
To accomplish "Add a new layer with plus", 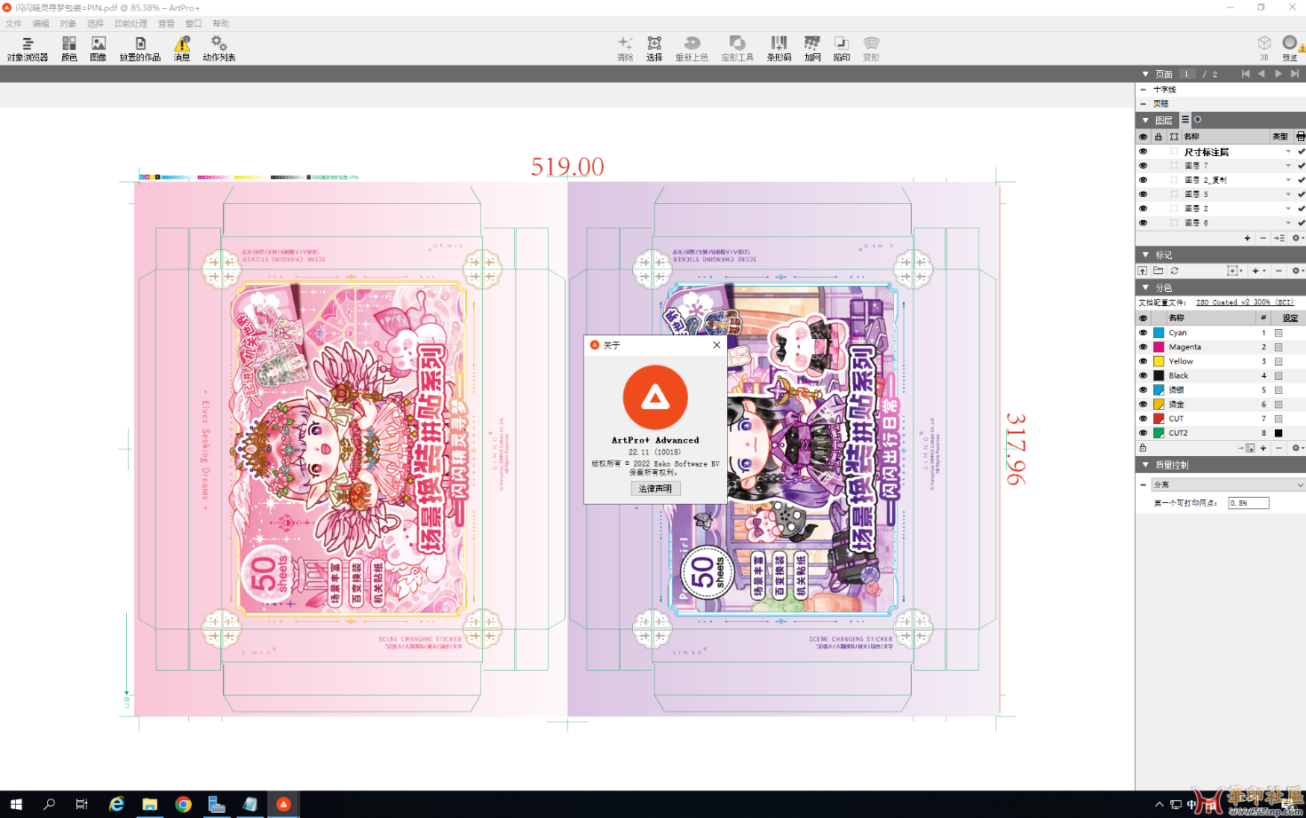I will pyautogui.click(x=1247, y=238).
